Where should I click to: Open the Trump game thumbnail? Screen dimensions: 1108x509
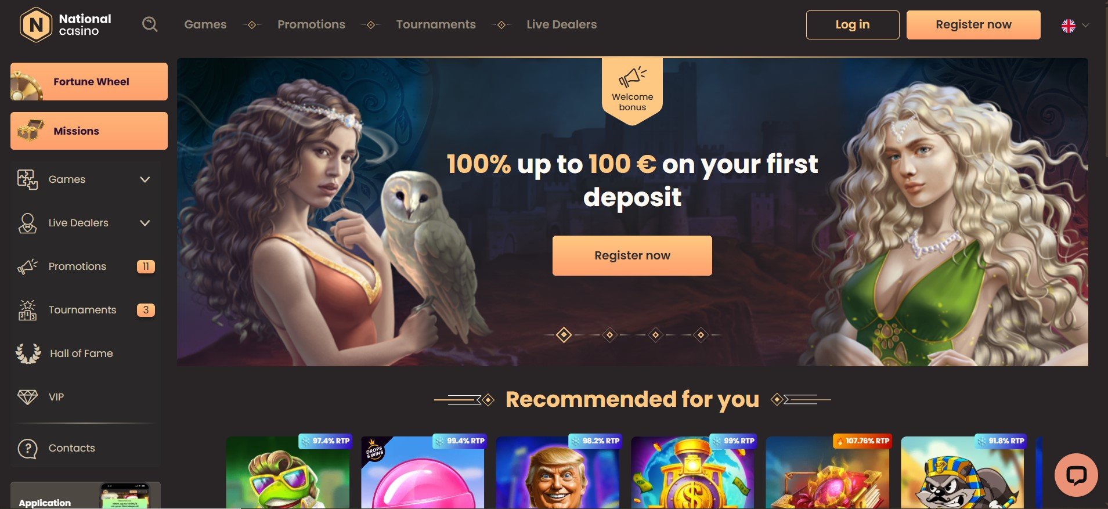click(x=558, y=472)
